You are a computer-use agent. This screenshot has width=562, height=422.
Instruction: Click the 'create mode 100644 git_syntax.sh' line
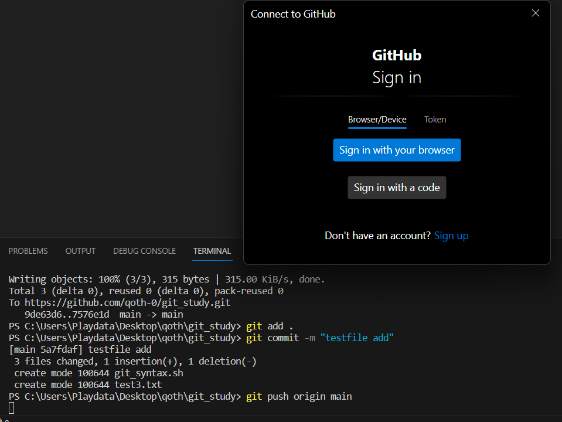tap(98, 373)
